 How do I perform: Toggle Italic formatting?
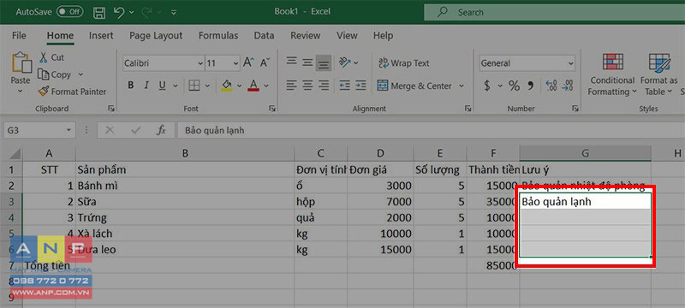(x=146, y=86)
